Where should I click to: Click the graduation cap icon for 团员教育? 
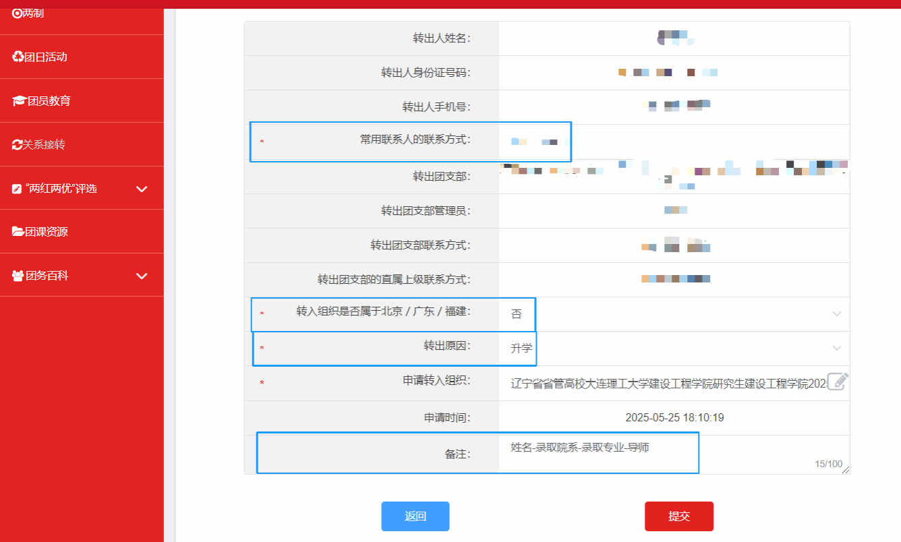pos(19,101)
